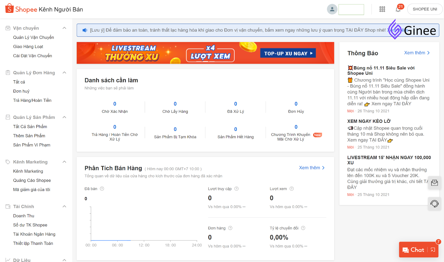444x262 pixels.
Task: Select Tất cả orders menu item
Action: (19, 82)
